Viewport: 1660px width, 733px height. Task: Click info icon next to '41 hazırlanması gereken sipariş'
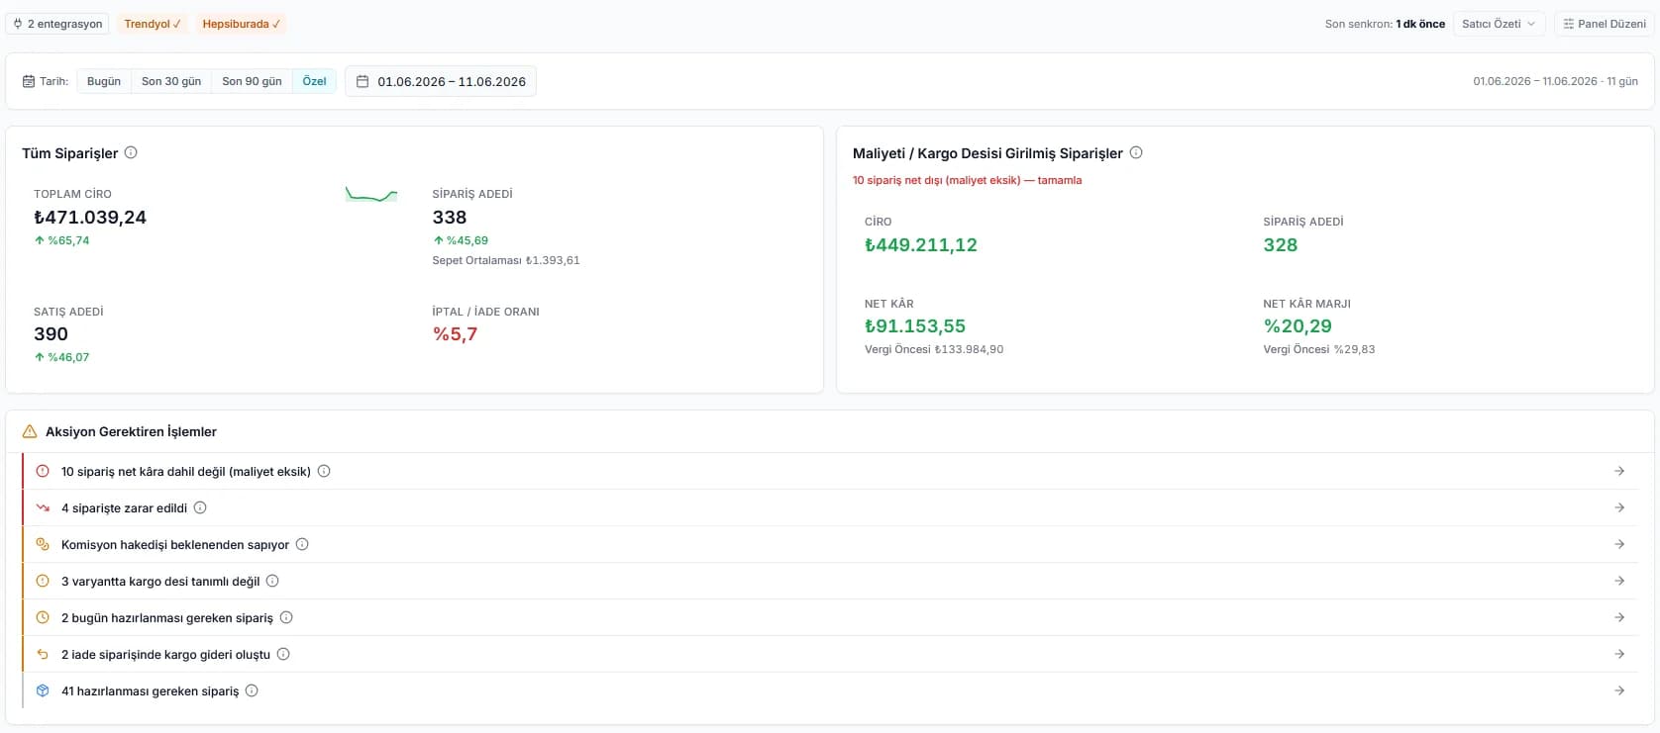point(252,690)
